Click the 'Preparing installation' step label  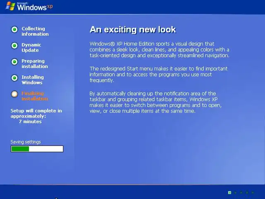tap(35, 63)
